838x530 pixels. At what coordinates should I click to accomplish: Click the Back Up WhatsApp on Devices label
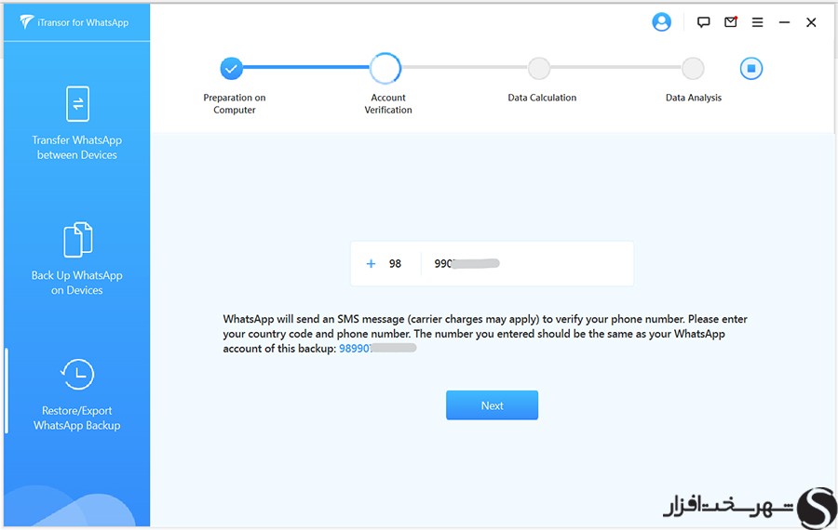coord(77,283)
